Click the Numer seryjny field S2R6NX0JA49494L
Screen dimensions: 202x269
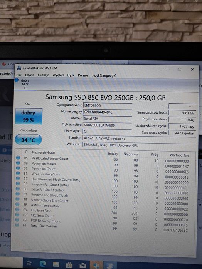point(108,112)
